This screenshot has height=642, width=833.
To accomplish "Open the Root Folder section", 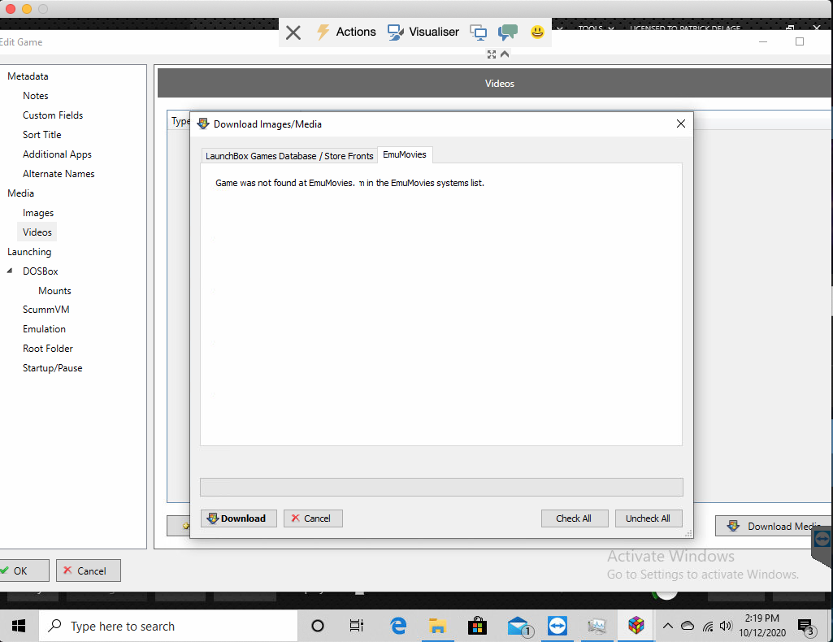I will coord(48,349).
